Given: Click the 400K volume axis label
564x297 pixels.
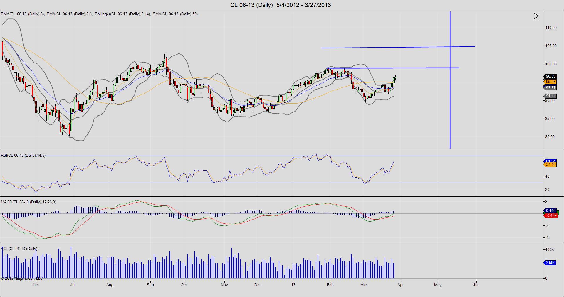Looking at the screenshot, I should [x=550, y=249].
